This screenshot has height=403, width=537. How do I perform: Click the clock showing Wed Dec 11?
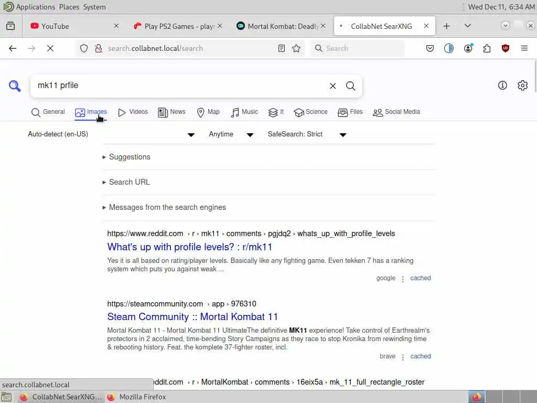pos(501,7)
